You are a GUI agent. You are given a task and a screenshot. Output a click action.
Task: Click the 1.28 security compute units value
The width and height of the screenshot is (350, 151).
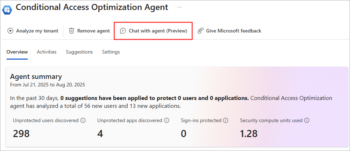(248, 134)
